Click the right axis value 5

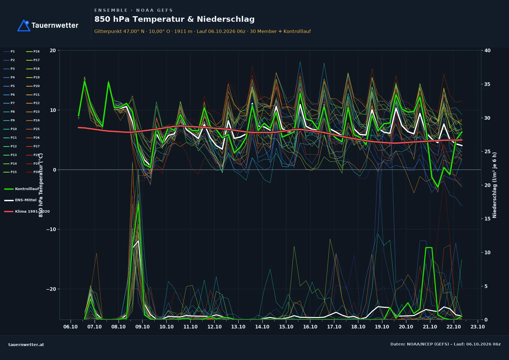tap(486, 286)
